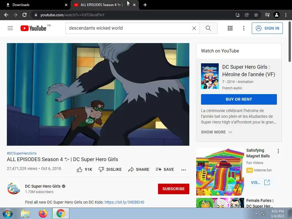Viewport: 292px width, 219px height.
Task: Open the media control toolbar icon
Action: click(x=267, y=15)
